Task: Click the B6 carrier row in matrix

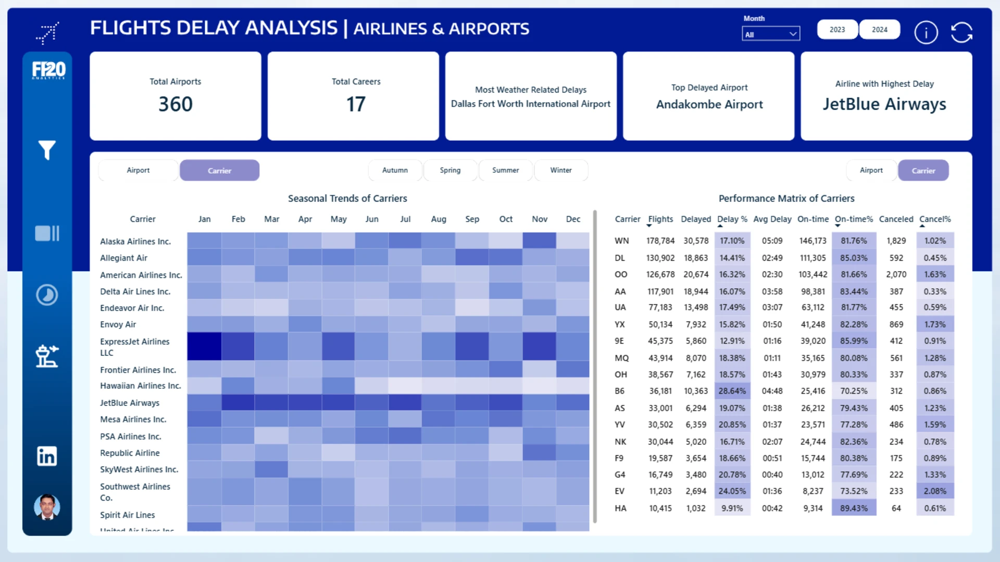Action: [x=783, y=391]
